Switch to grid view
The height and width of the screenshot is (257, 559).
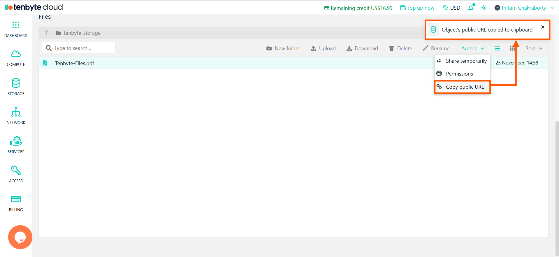coord(512,48)
